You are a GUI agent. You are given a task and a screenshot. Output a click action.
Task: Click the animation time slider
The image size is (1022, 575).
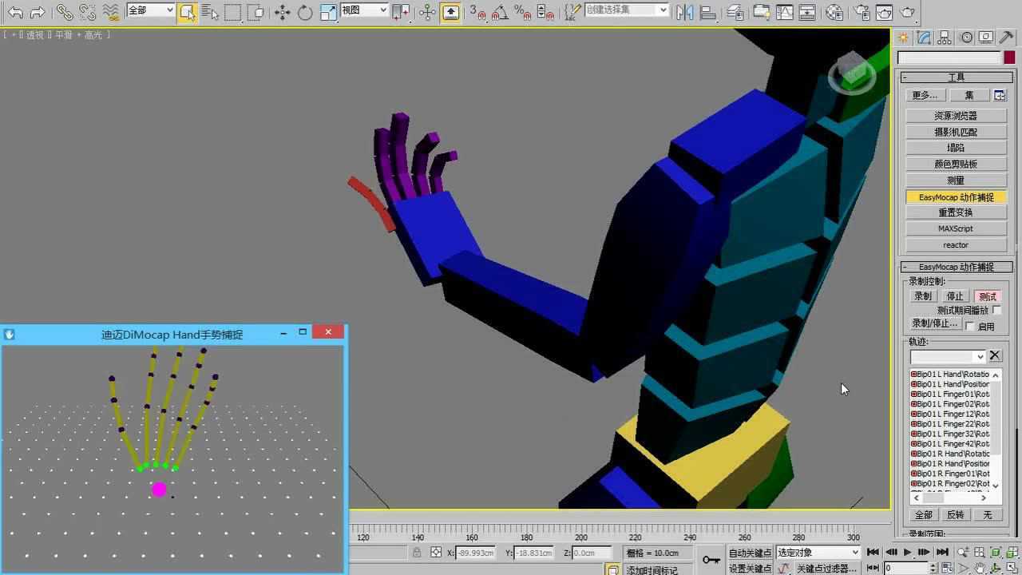point(559,537)
